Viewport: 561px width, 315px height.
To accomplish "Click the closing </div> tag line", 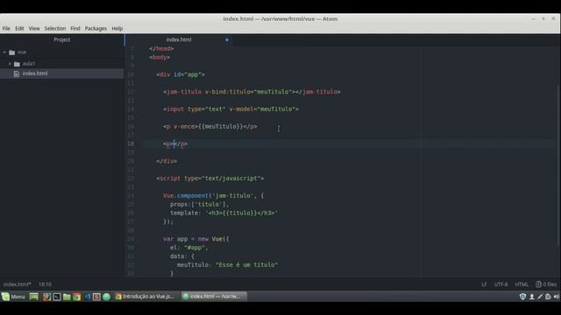I will [x=167, y=161].
